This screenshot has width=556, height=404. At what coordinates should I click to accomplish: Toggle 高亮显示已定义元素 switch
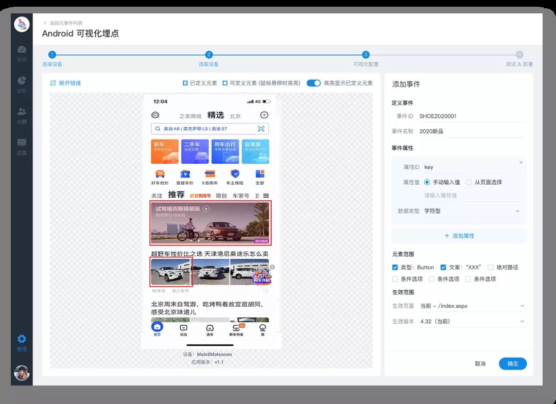[314, 83]
